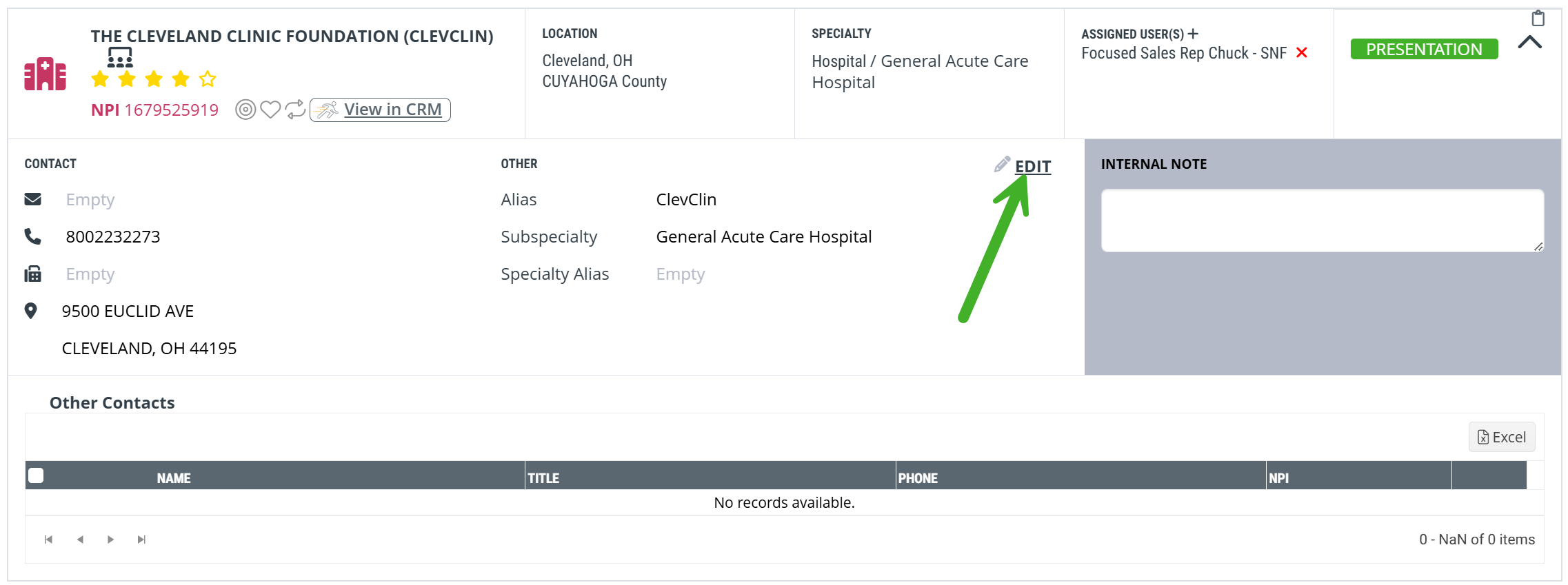Click the target icon next to NPI

click(245, 110)
